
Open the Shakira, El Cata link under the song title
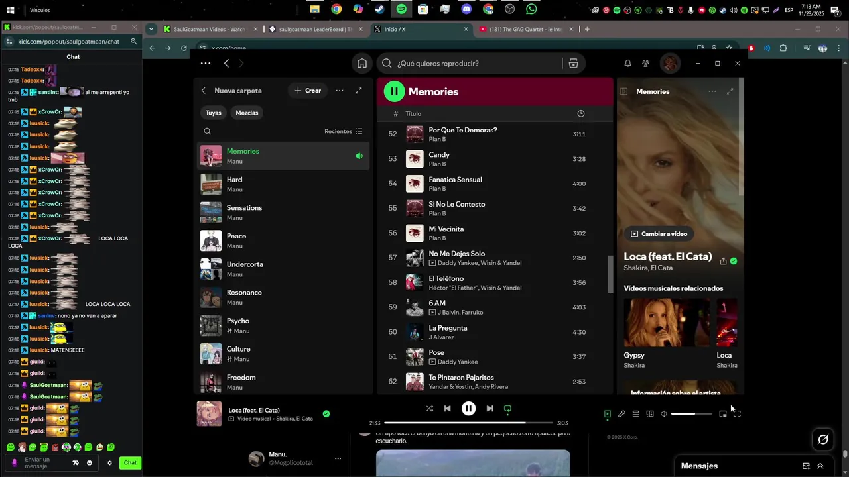pyautogui.click(x=648, y=268)
